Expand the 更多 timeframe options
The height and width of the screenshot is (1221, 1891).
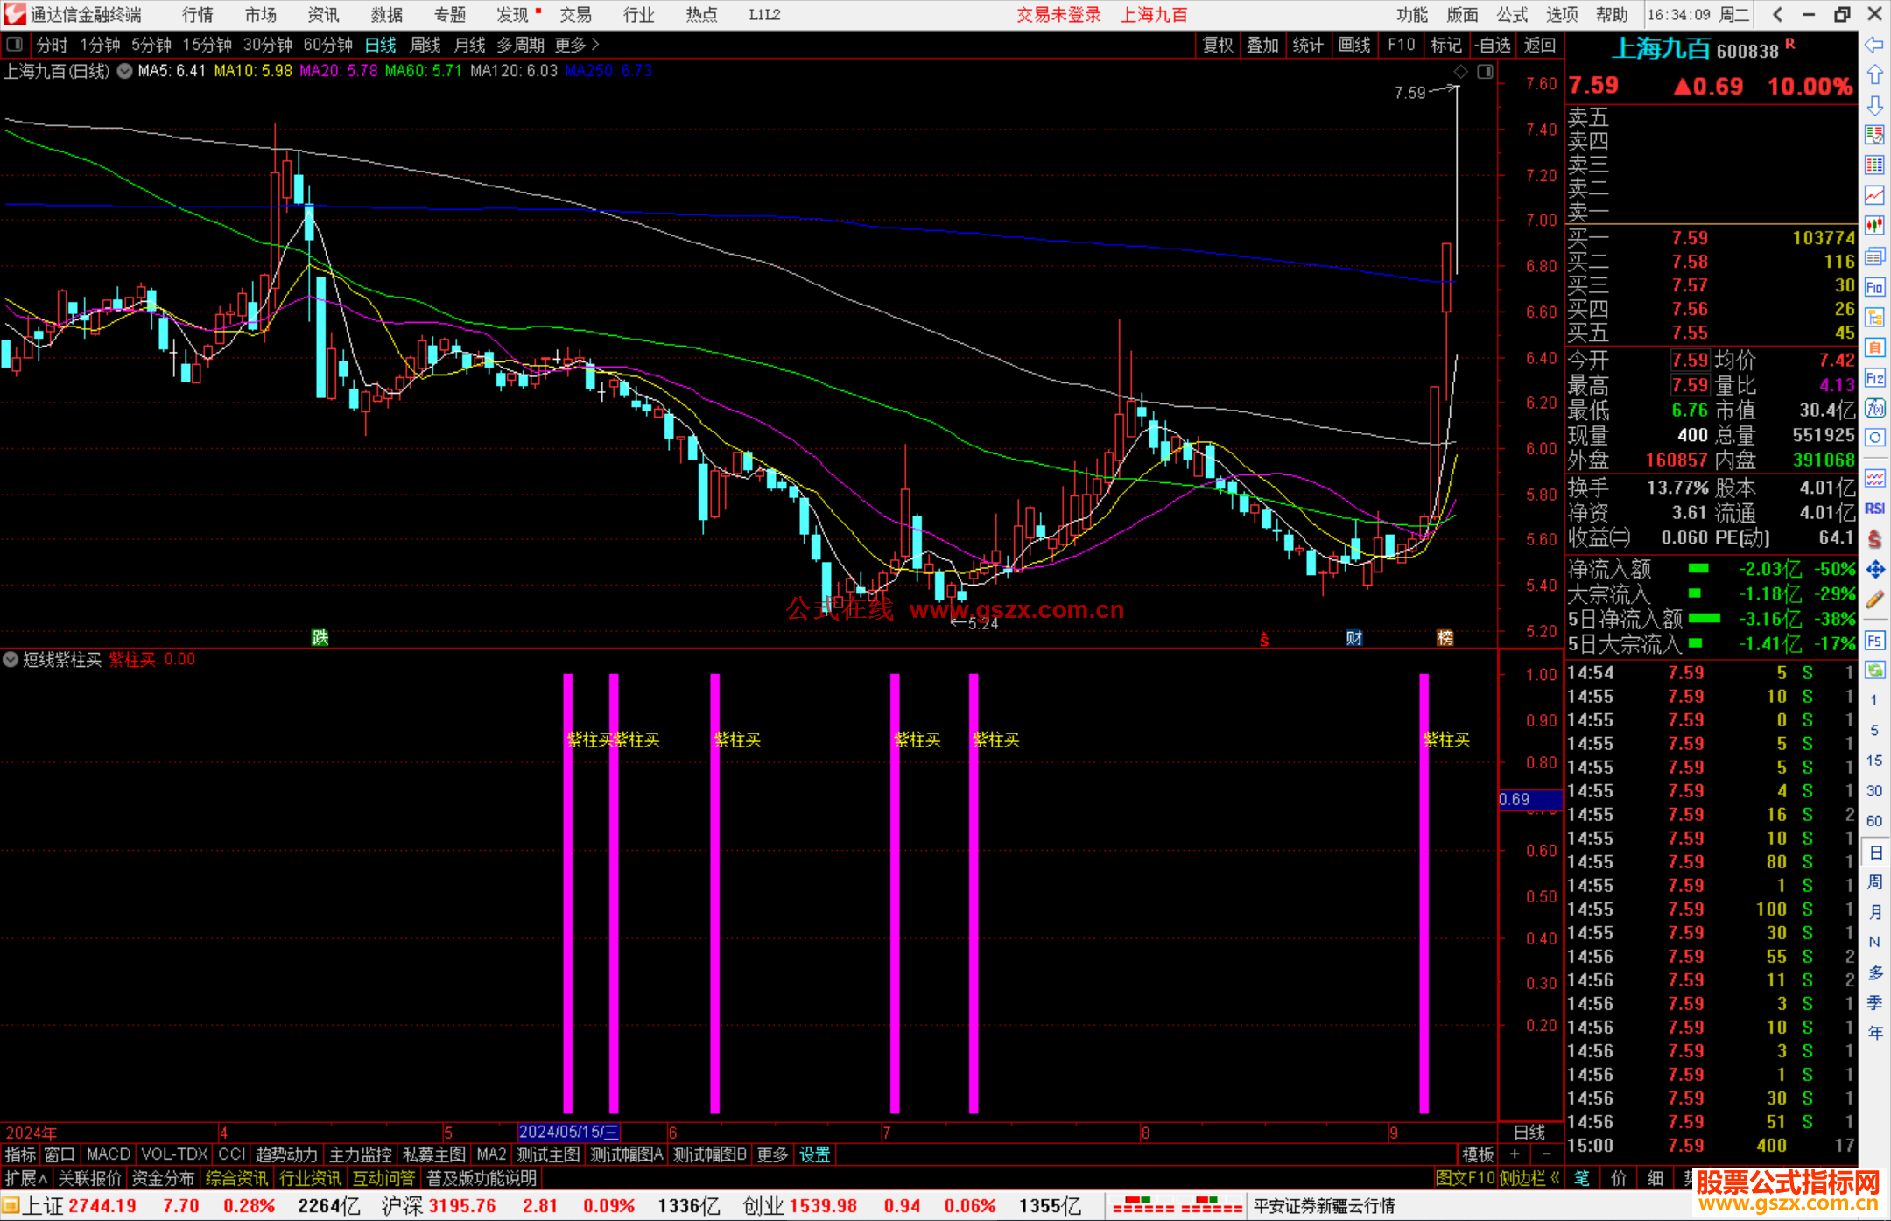(x=577, y=45)
